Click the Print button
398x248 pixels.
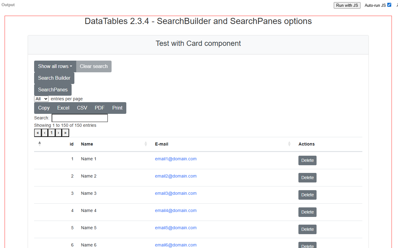coord(117,108)
